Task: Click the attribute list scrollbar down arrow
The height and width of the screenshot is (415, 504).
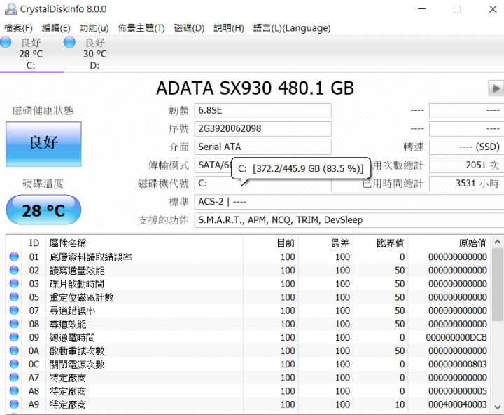Action: (497, 407)
